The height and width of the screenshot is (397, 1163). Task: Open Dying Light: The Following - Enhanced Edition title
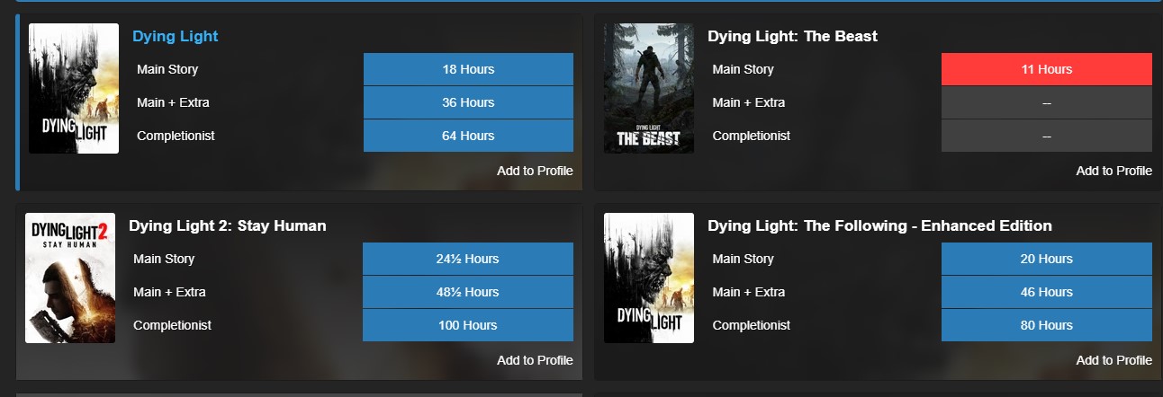pyautogui.click(x=879, y=226)
